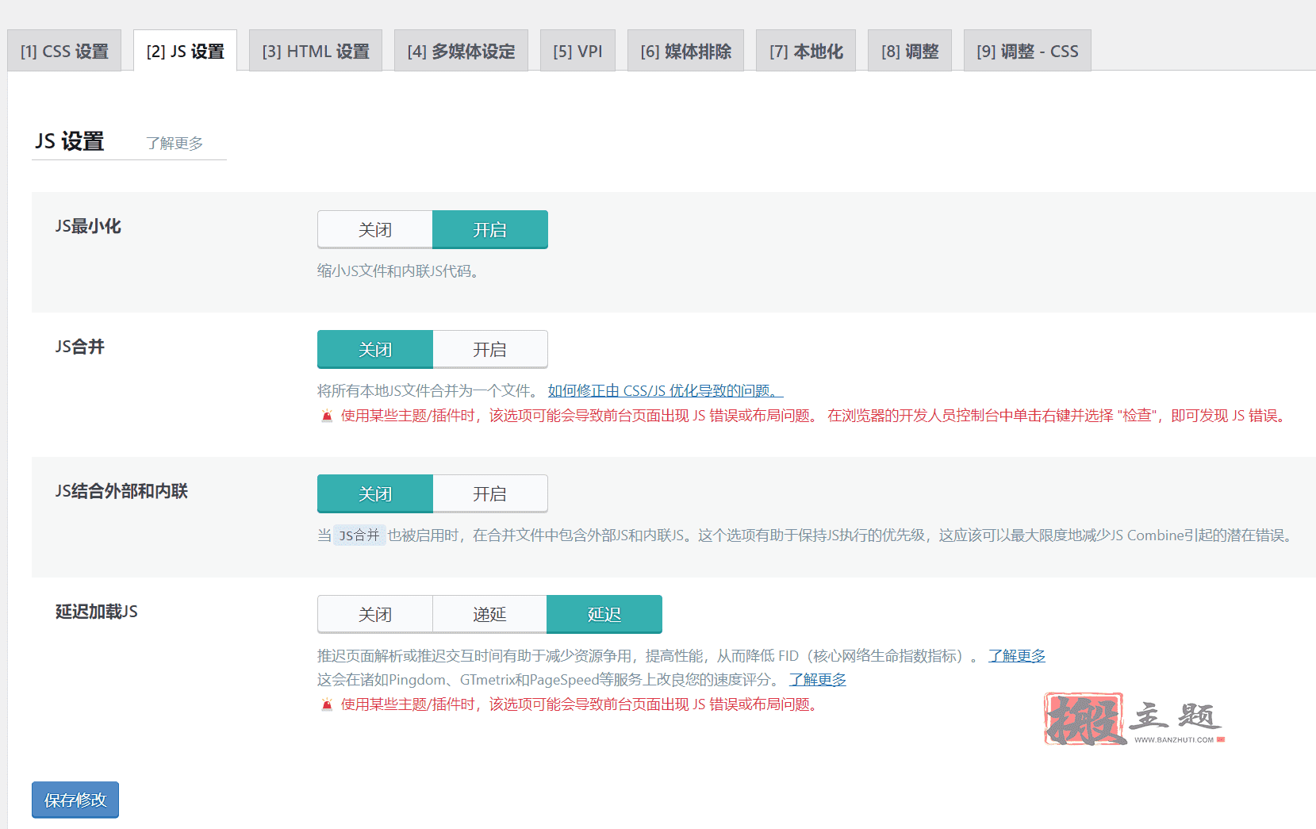1316x829 pixels.
Task: Select the [2] JS 设置 tab
Action: coord(185,51)
